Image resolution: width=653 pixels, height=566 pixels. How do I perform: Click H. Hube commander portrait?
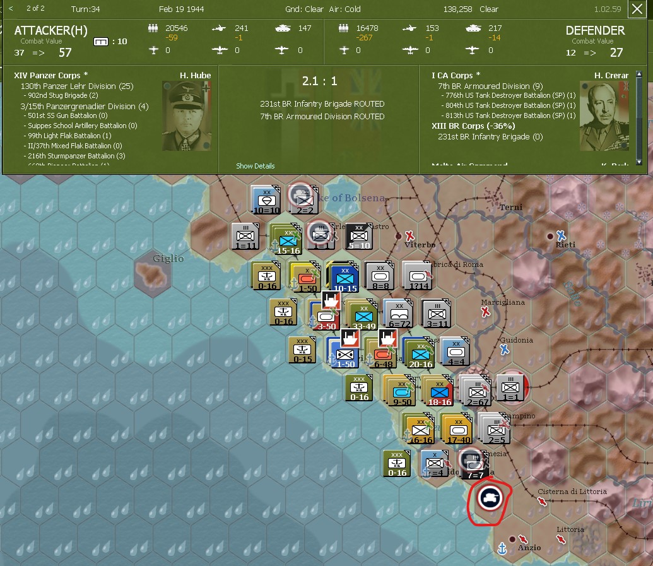[x=187, y=115]
